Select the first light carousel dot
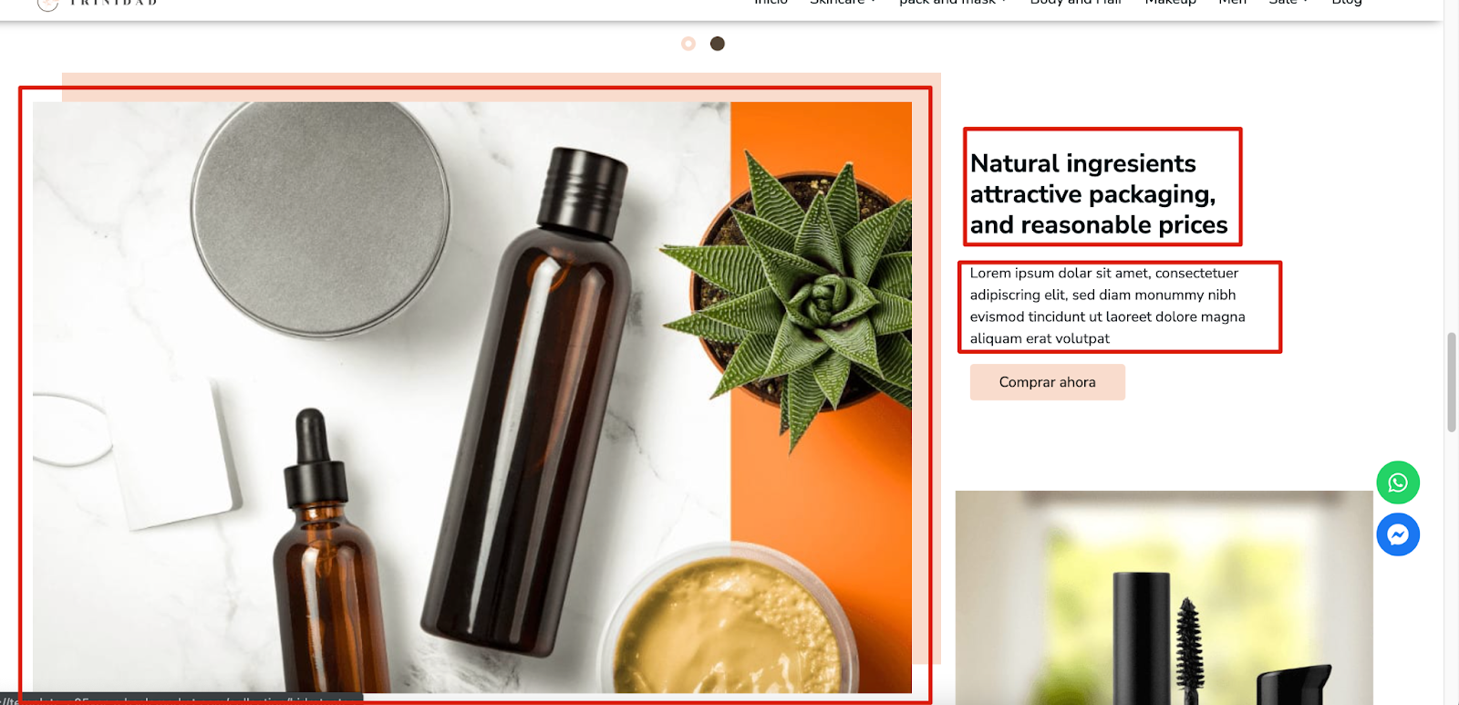Viewport: 1459px width, 705px height. pos(688,44)
